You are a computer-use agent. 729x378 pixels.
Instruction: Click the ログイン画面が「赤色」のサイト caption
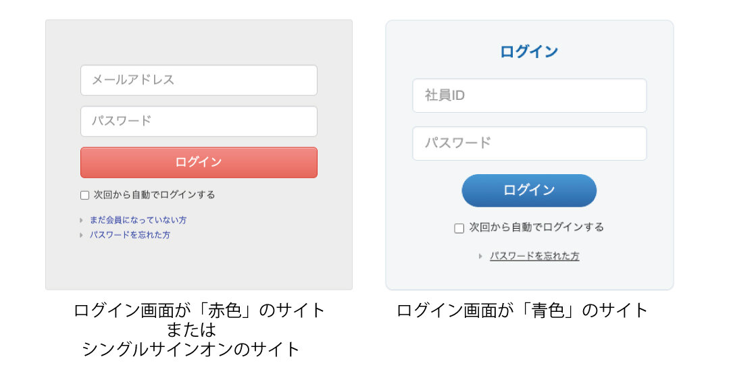coord(199,310)
